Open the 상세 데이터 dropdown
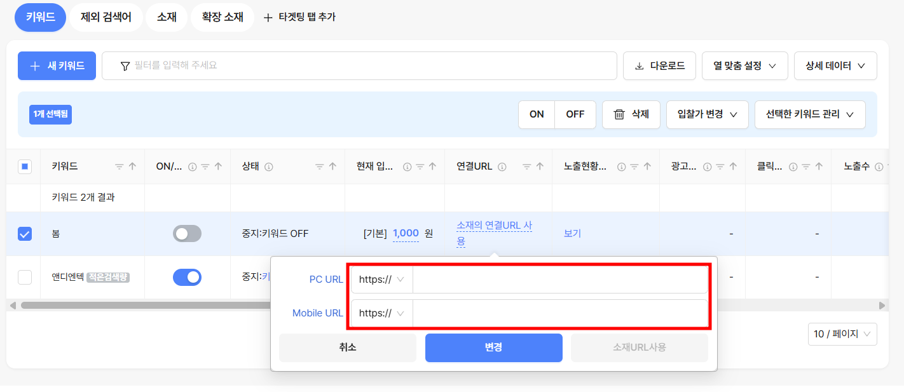Screen dimensions: 904x392 pos(835,65)
